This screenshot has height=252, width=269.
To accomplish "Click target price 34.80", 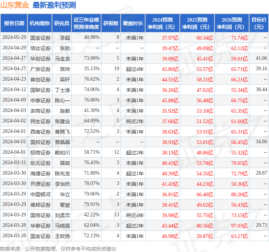I will [261, 141].
